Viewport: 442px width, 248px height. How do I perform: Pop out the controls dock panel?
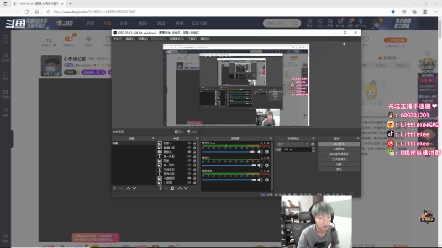click(358, 138)
